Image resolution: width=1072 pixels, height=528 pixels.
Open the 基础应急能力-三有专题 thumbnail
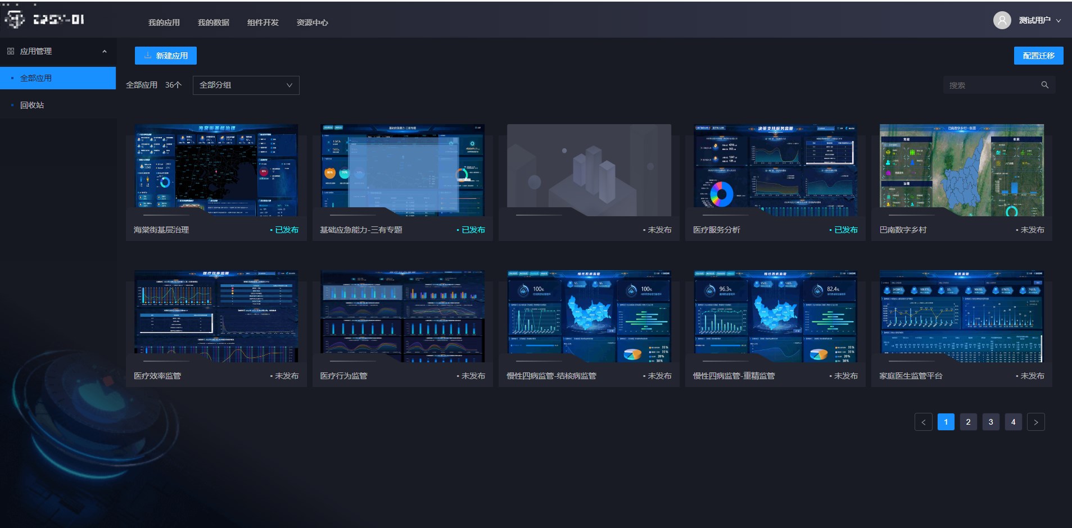tap(402, 170)
